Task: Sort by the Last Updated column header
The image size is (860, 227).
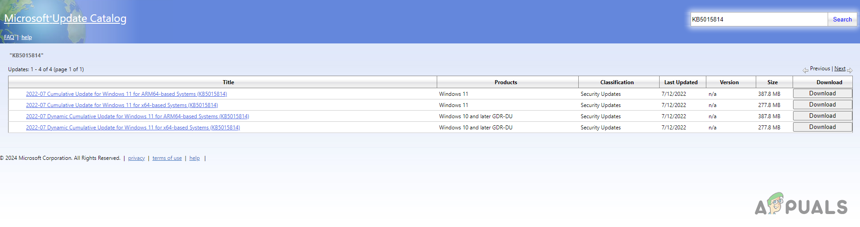Action: tap(681, 82)
